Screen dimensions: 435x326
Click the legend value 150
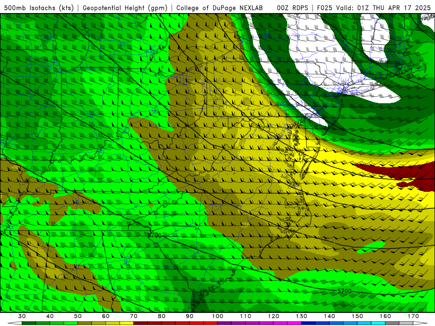(357, 316)
